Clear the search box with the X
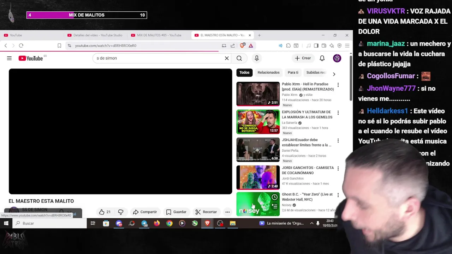452x254 pixels. pyautogui.click(x=227, y=58)
